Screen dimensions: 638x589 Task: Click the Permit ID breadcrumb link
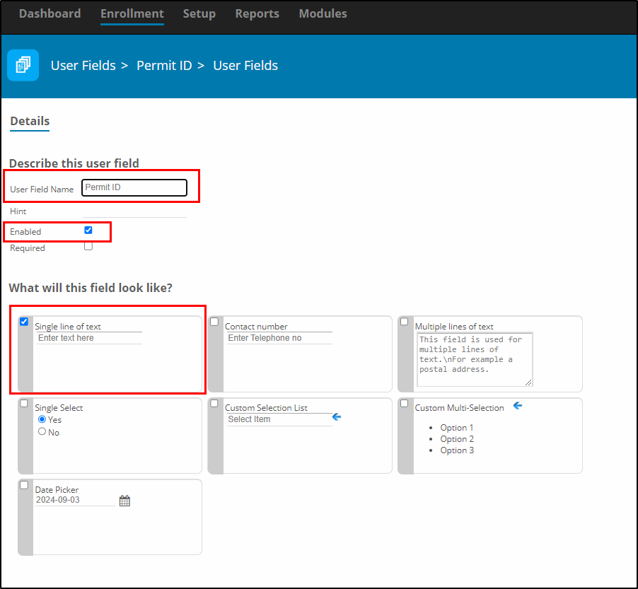(164, 66)
